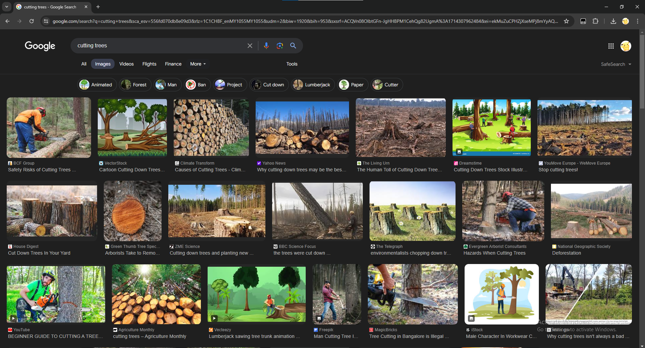Open Climate Transform stacked logs image
This screenshot has width=645, height=348.
[211, 128]
